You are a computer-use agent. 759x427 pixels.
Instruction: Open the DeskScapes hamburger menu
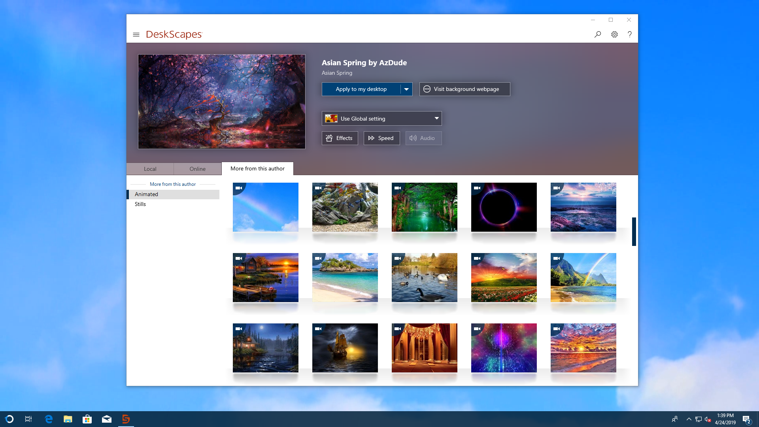pyautogui.click(x=136, y=34)
